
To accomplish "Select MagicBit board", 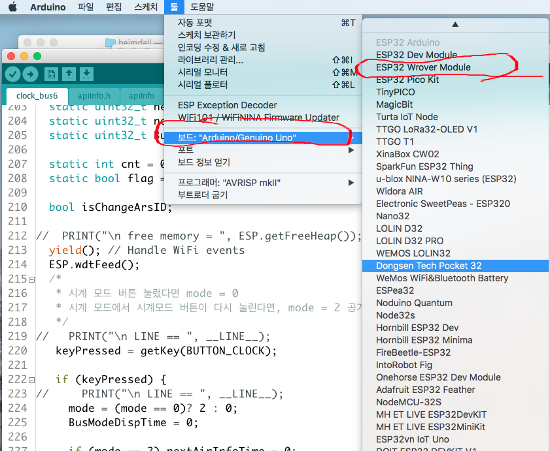I will (x=455, y=104).
